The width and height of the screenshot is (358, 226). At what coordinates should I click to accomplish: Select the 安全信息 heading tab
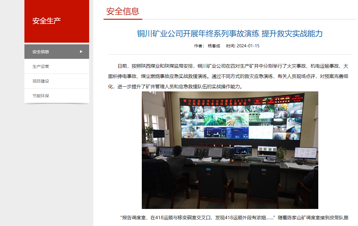[x=123, y=12]
